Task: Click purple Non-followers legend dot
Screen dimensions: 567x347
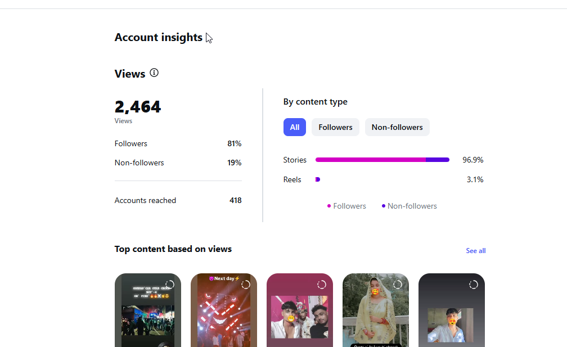Action: (383, 206)
